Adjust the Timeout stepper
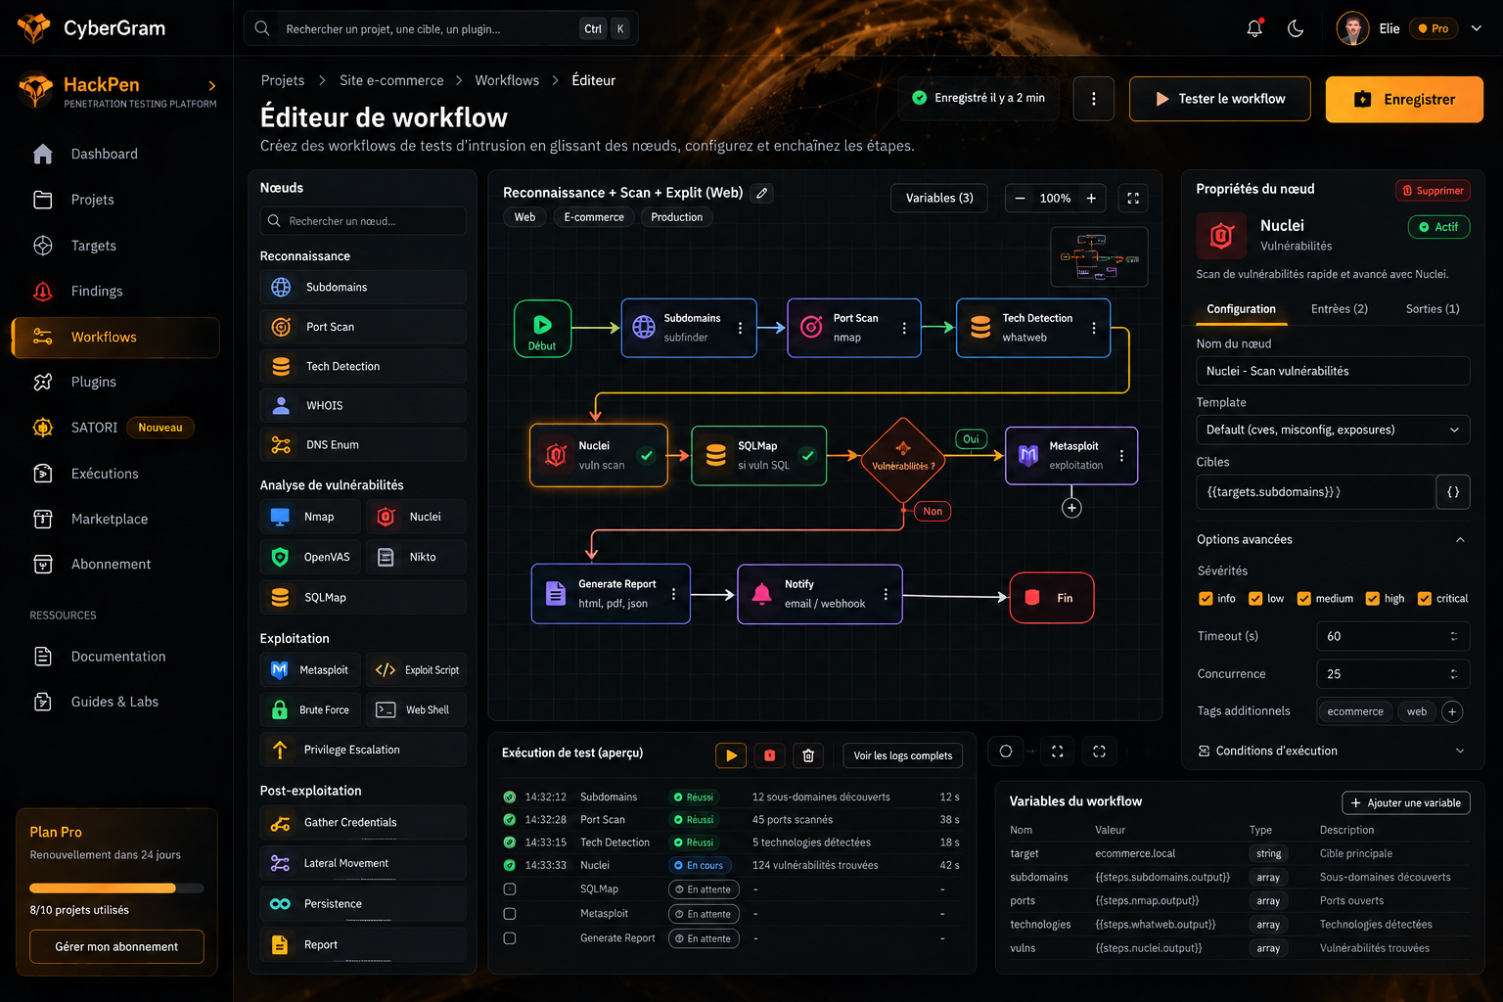1503x1002 pixels. pos(1454,636)
